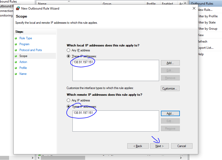Open Filter by Profile action
222x160 pixels.
[x=208, y=16]
